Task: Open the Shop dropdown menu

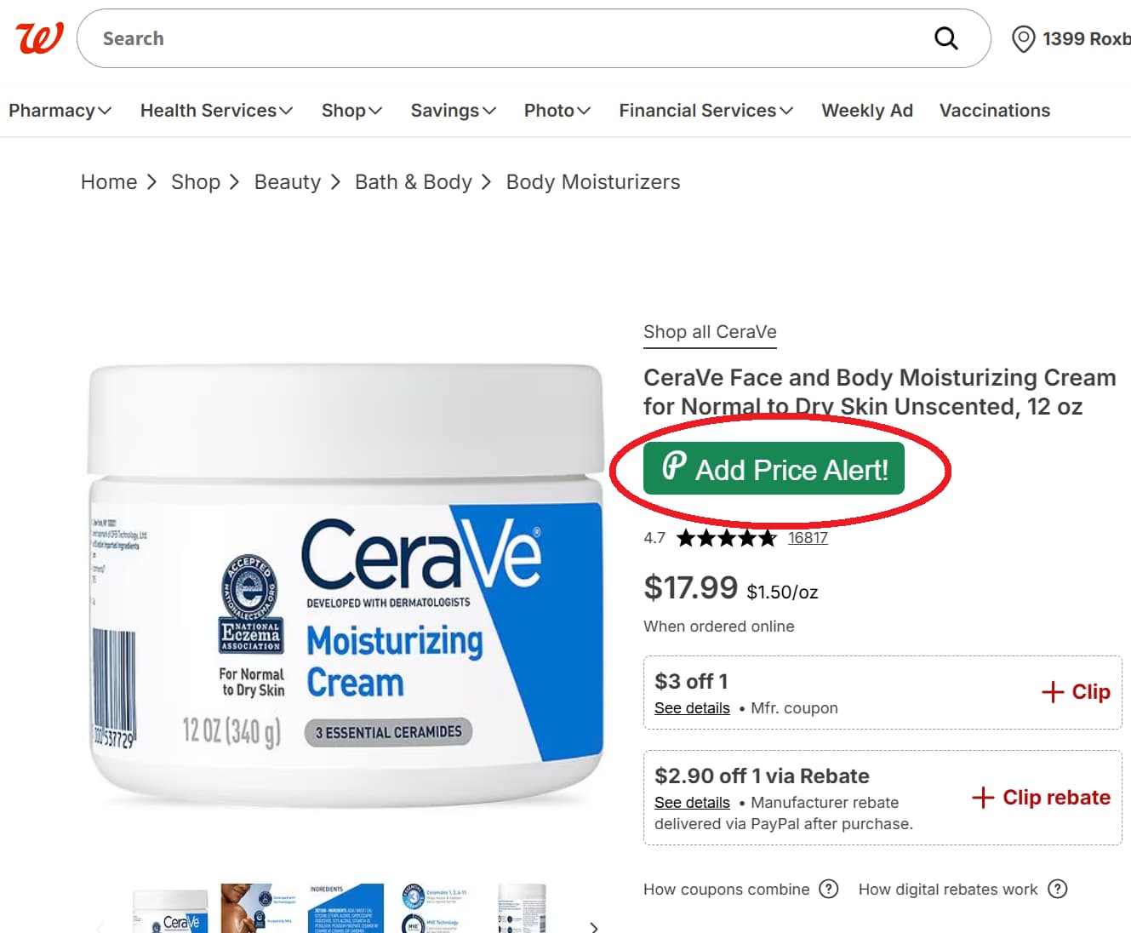Action: (351, 110)
